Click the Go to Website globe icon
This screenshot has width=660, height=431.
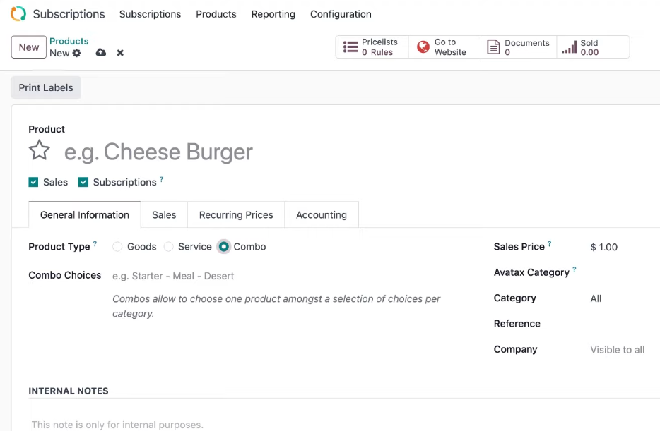423,47
